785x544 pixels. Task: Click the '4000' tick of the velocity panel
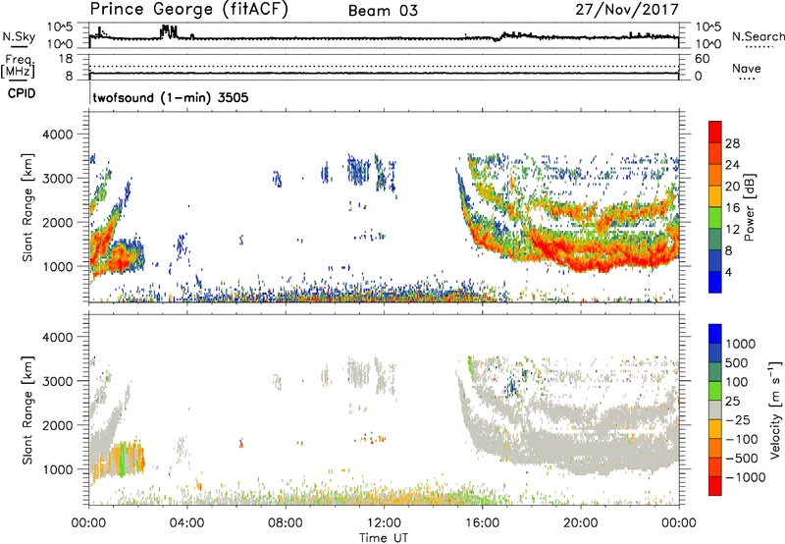tap(57, 337)
